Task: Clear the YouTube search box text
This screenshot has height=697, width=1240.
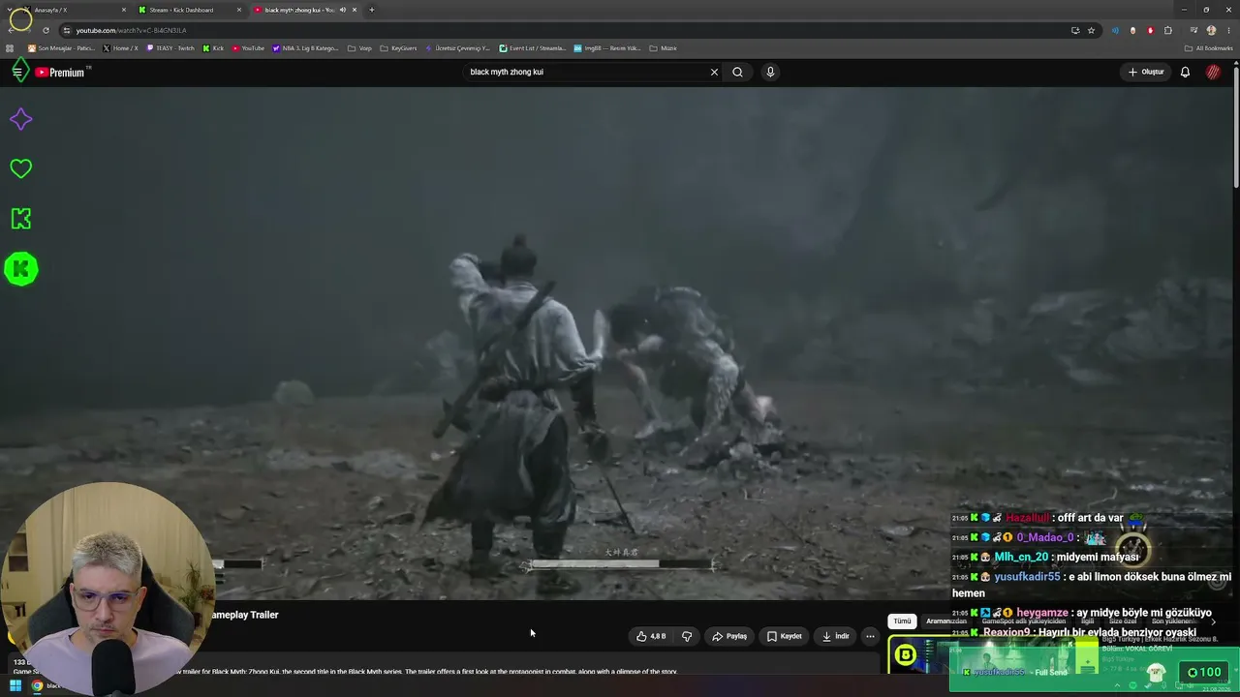Action: 714,72
